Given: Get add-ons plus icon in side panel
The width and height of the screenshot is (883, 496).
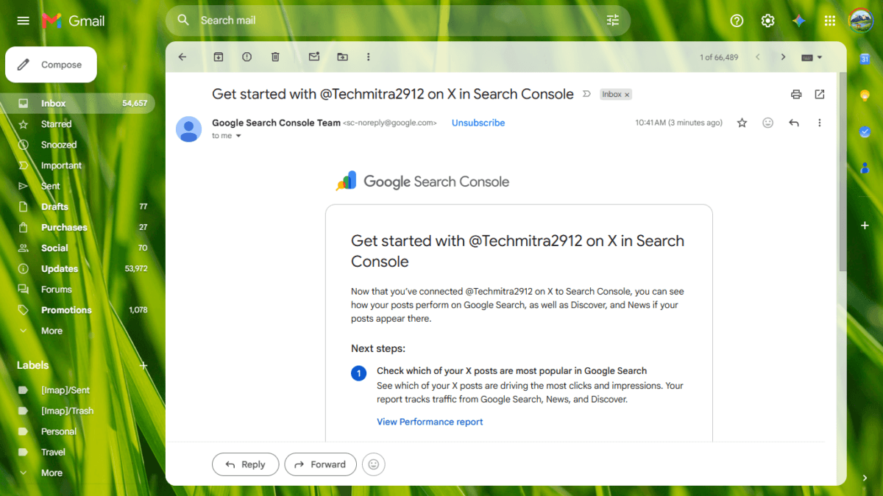Looking at the screenshot, I should (865, 226).
